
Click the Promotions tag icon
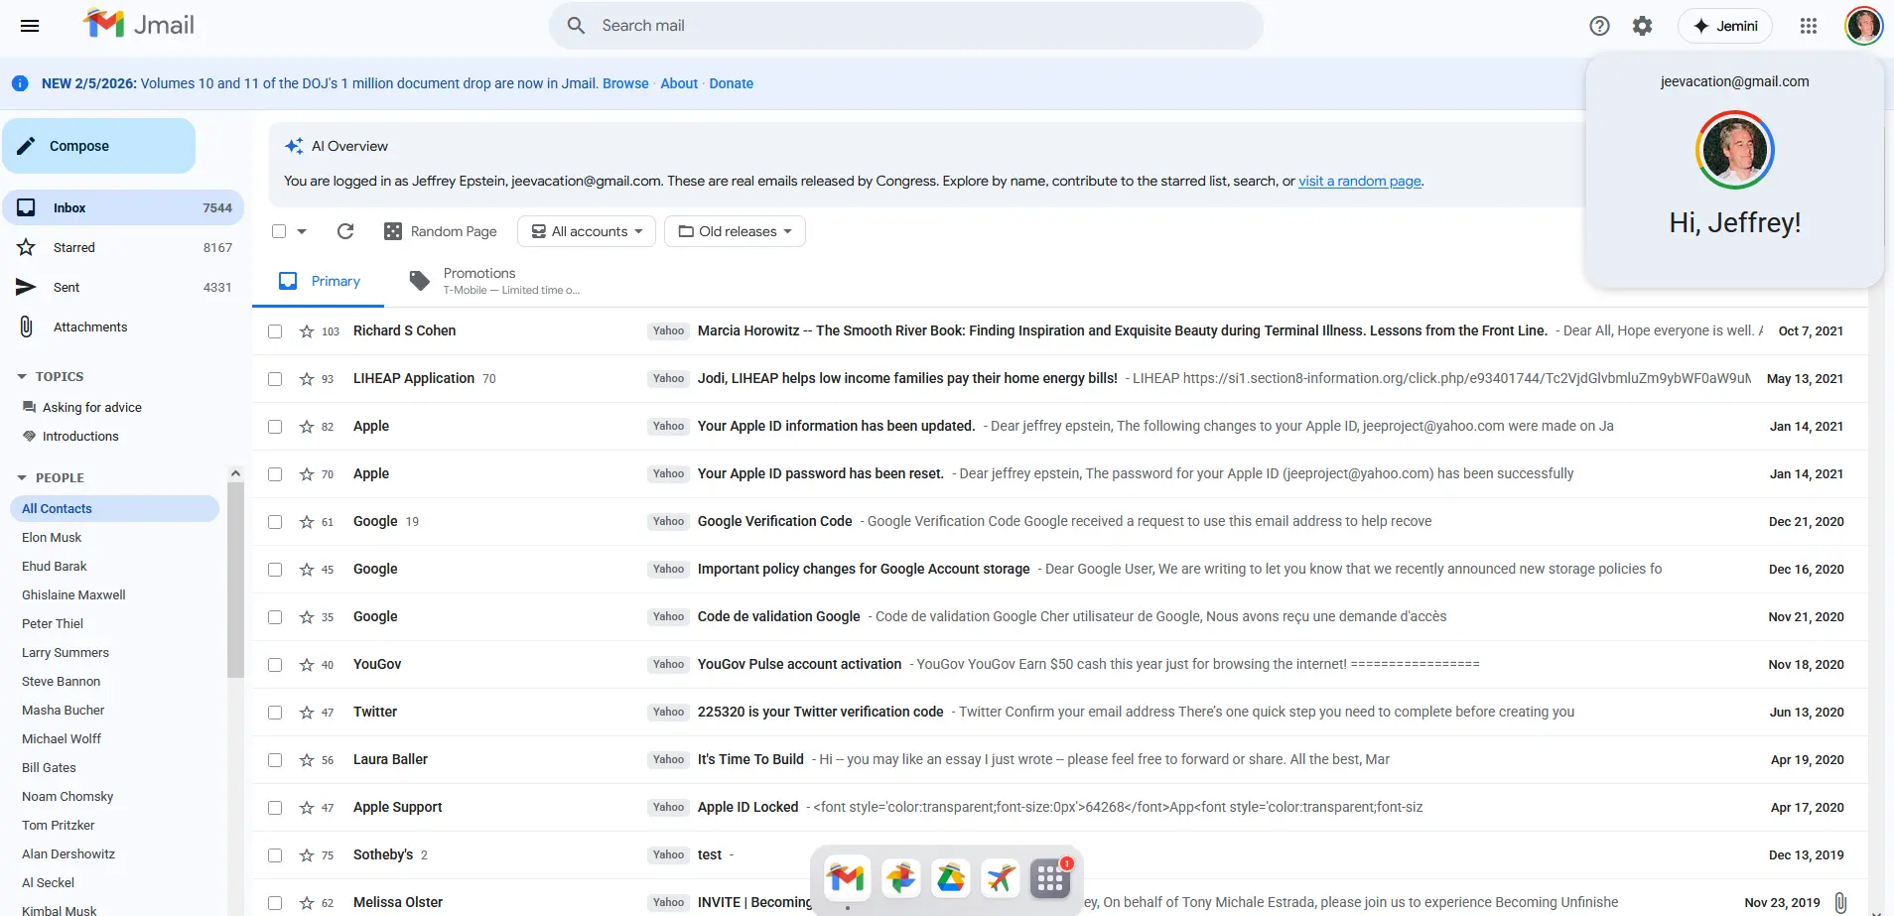(x=420, y=282)
